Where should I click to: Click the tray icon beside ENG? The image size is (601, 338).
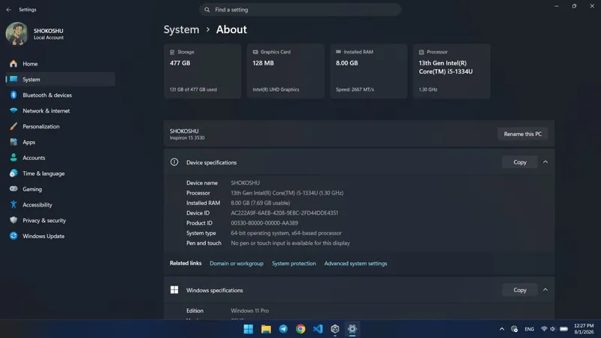[515, 329]
